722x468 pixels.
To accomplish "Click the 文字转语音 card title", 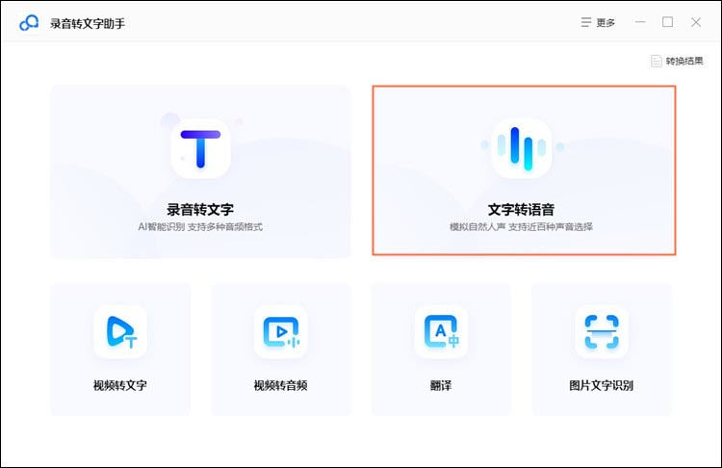I will point(521,210).
